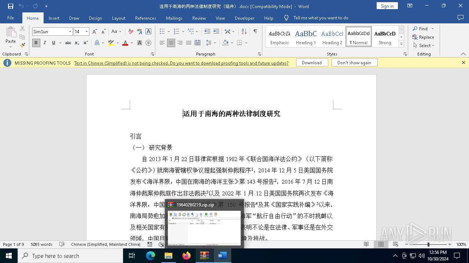Clear all formatting icon
Image resolution: width=469 pixels, height=263 pixels.
tap(131, 32)
